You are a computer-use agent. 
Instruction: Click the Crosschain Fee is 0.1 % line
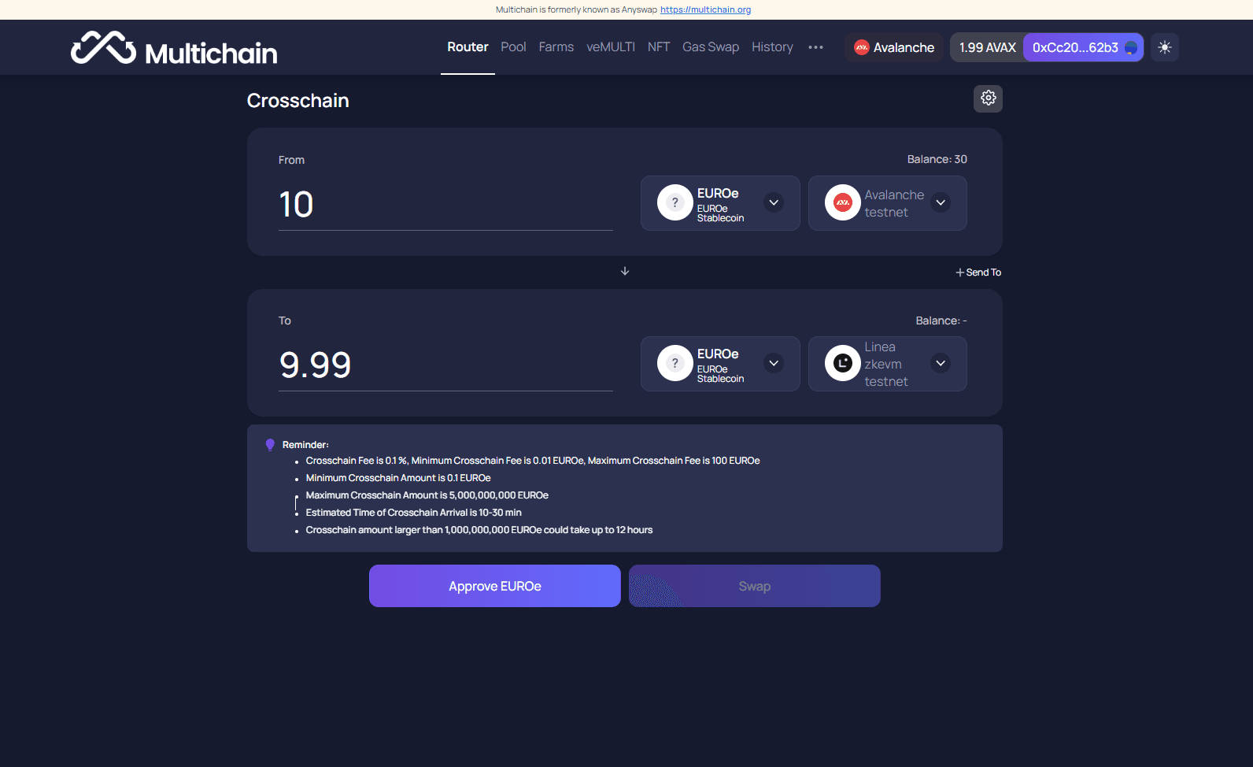coord(533,461)
